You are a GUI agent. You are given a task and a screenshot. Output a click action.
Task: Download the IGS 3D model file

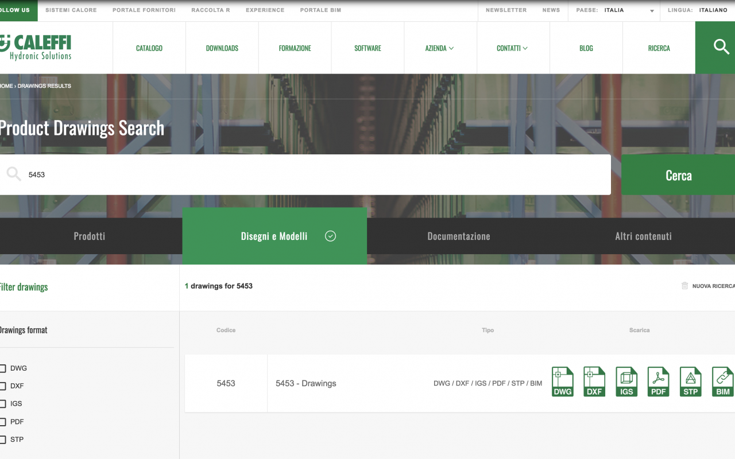pos(626,382)
